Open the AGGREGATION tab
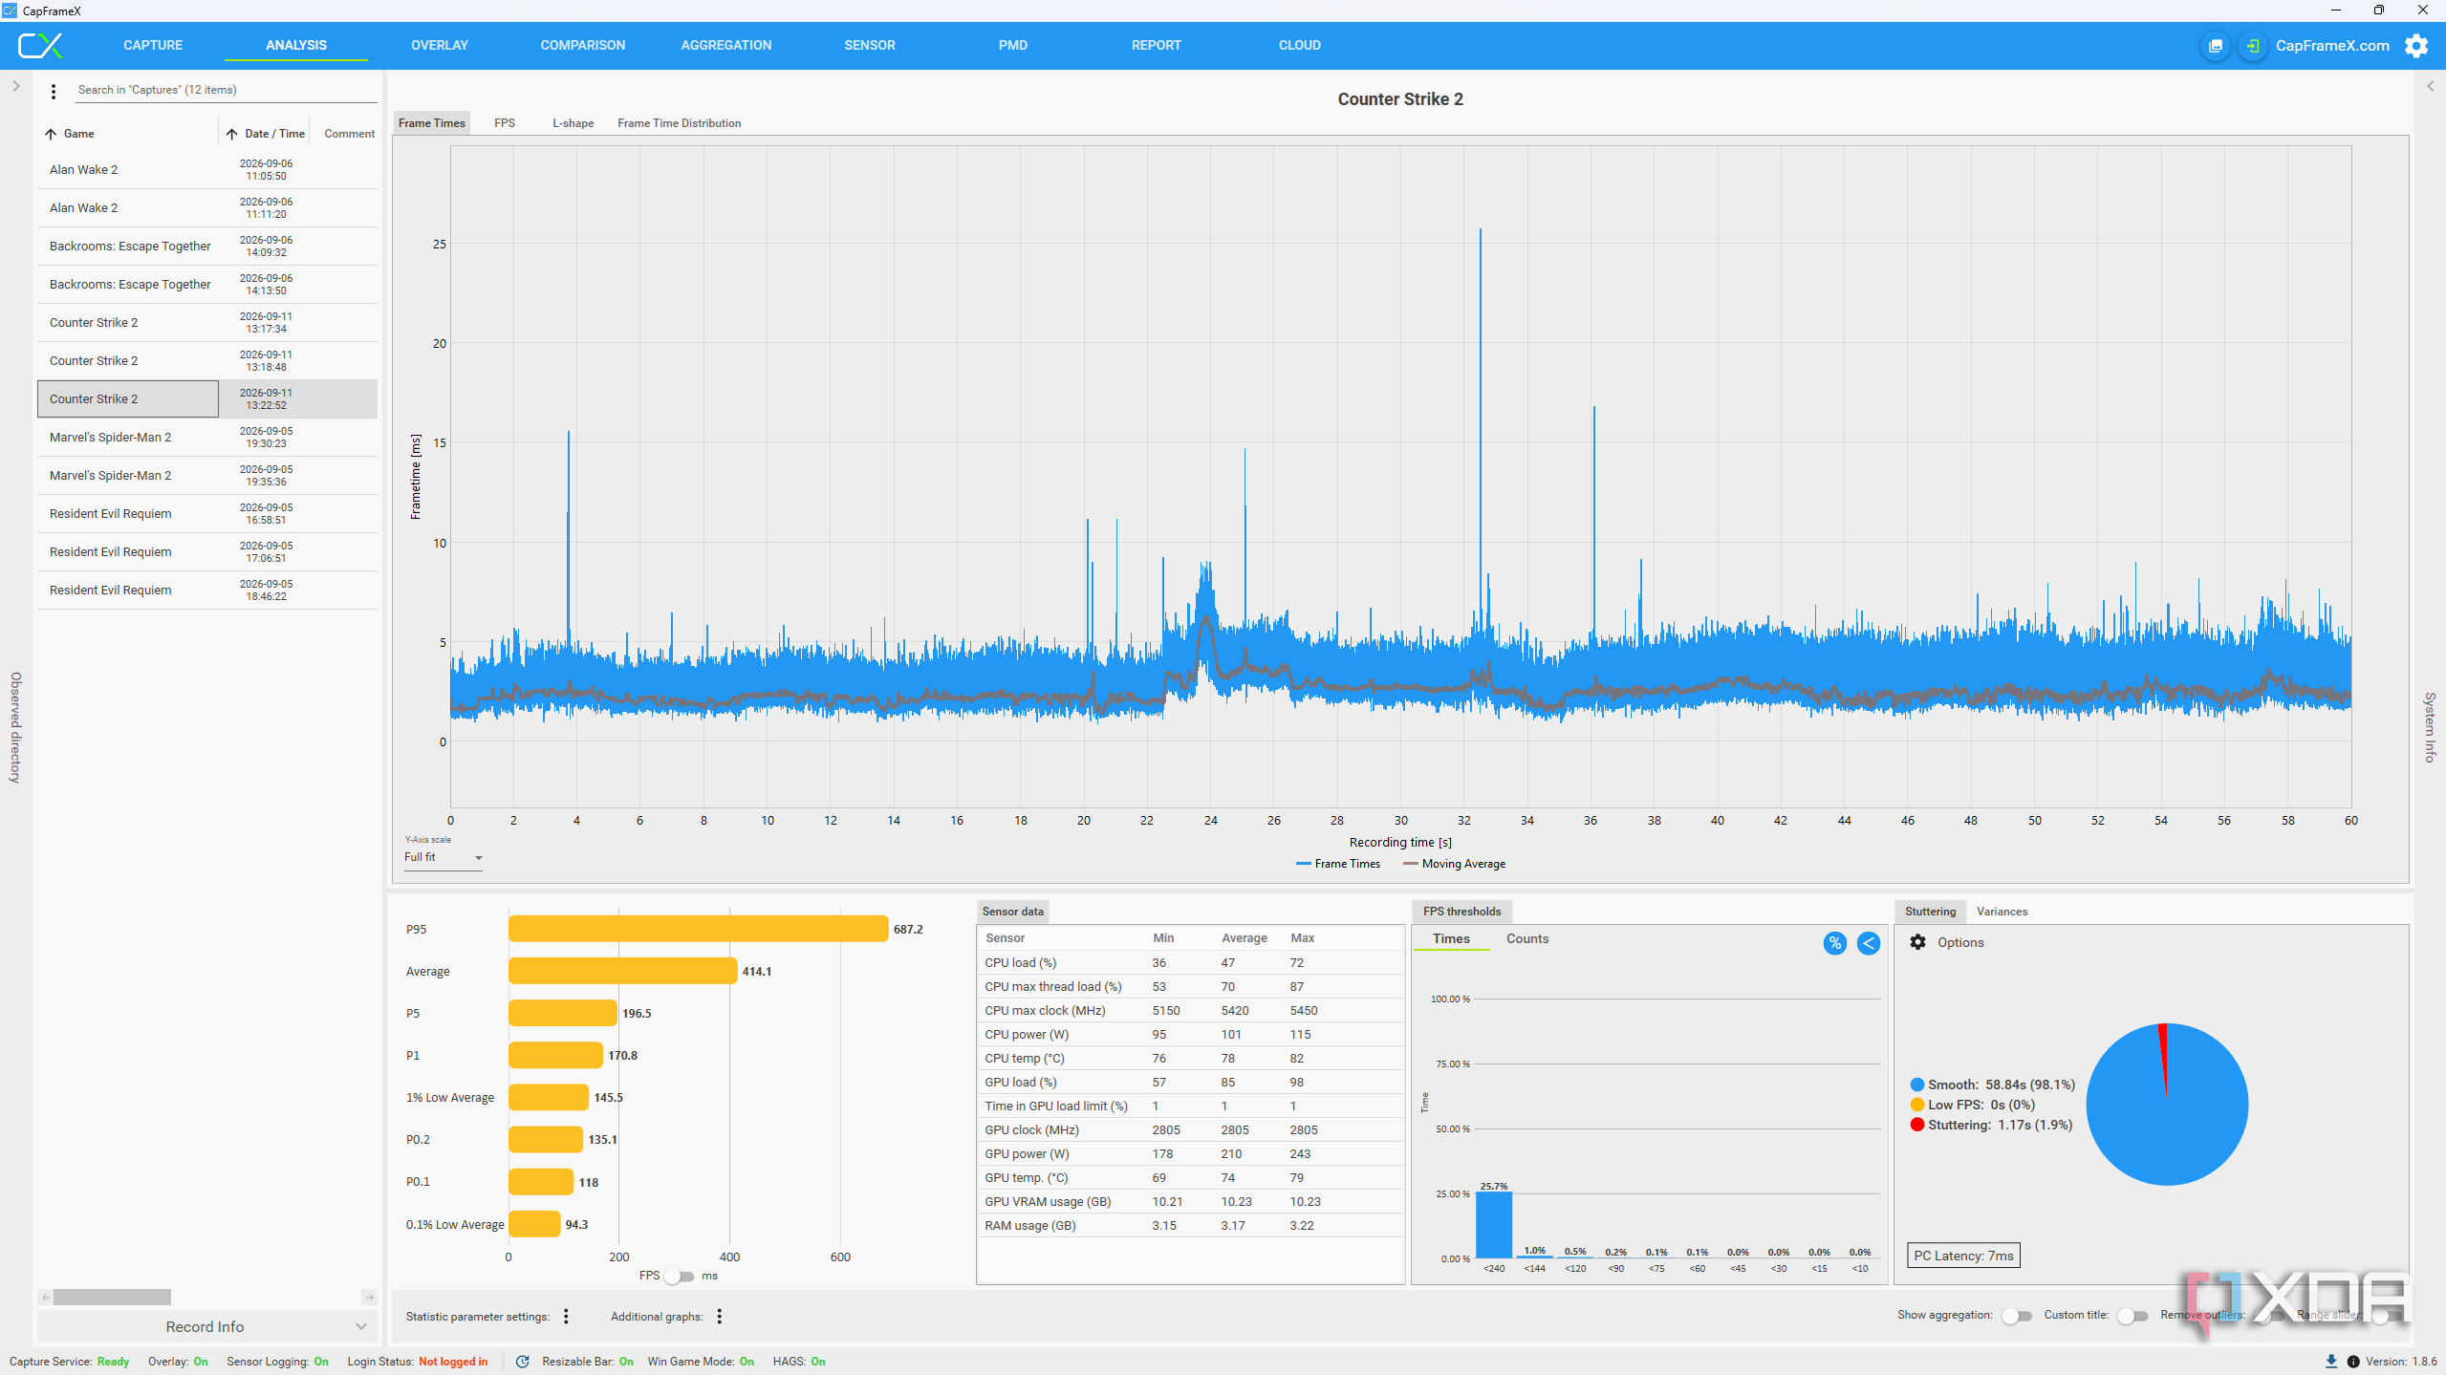The width and height of the screenshot is (2446, 1375). click(x=726, y=45)
